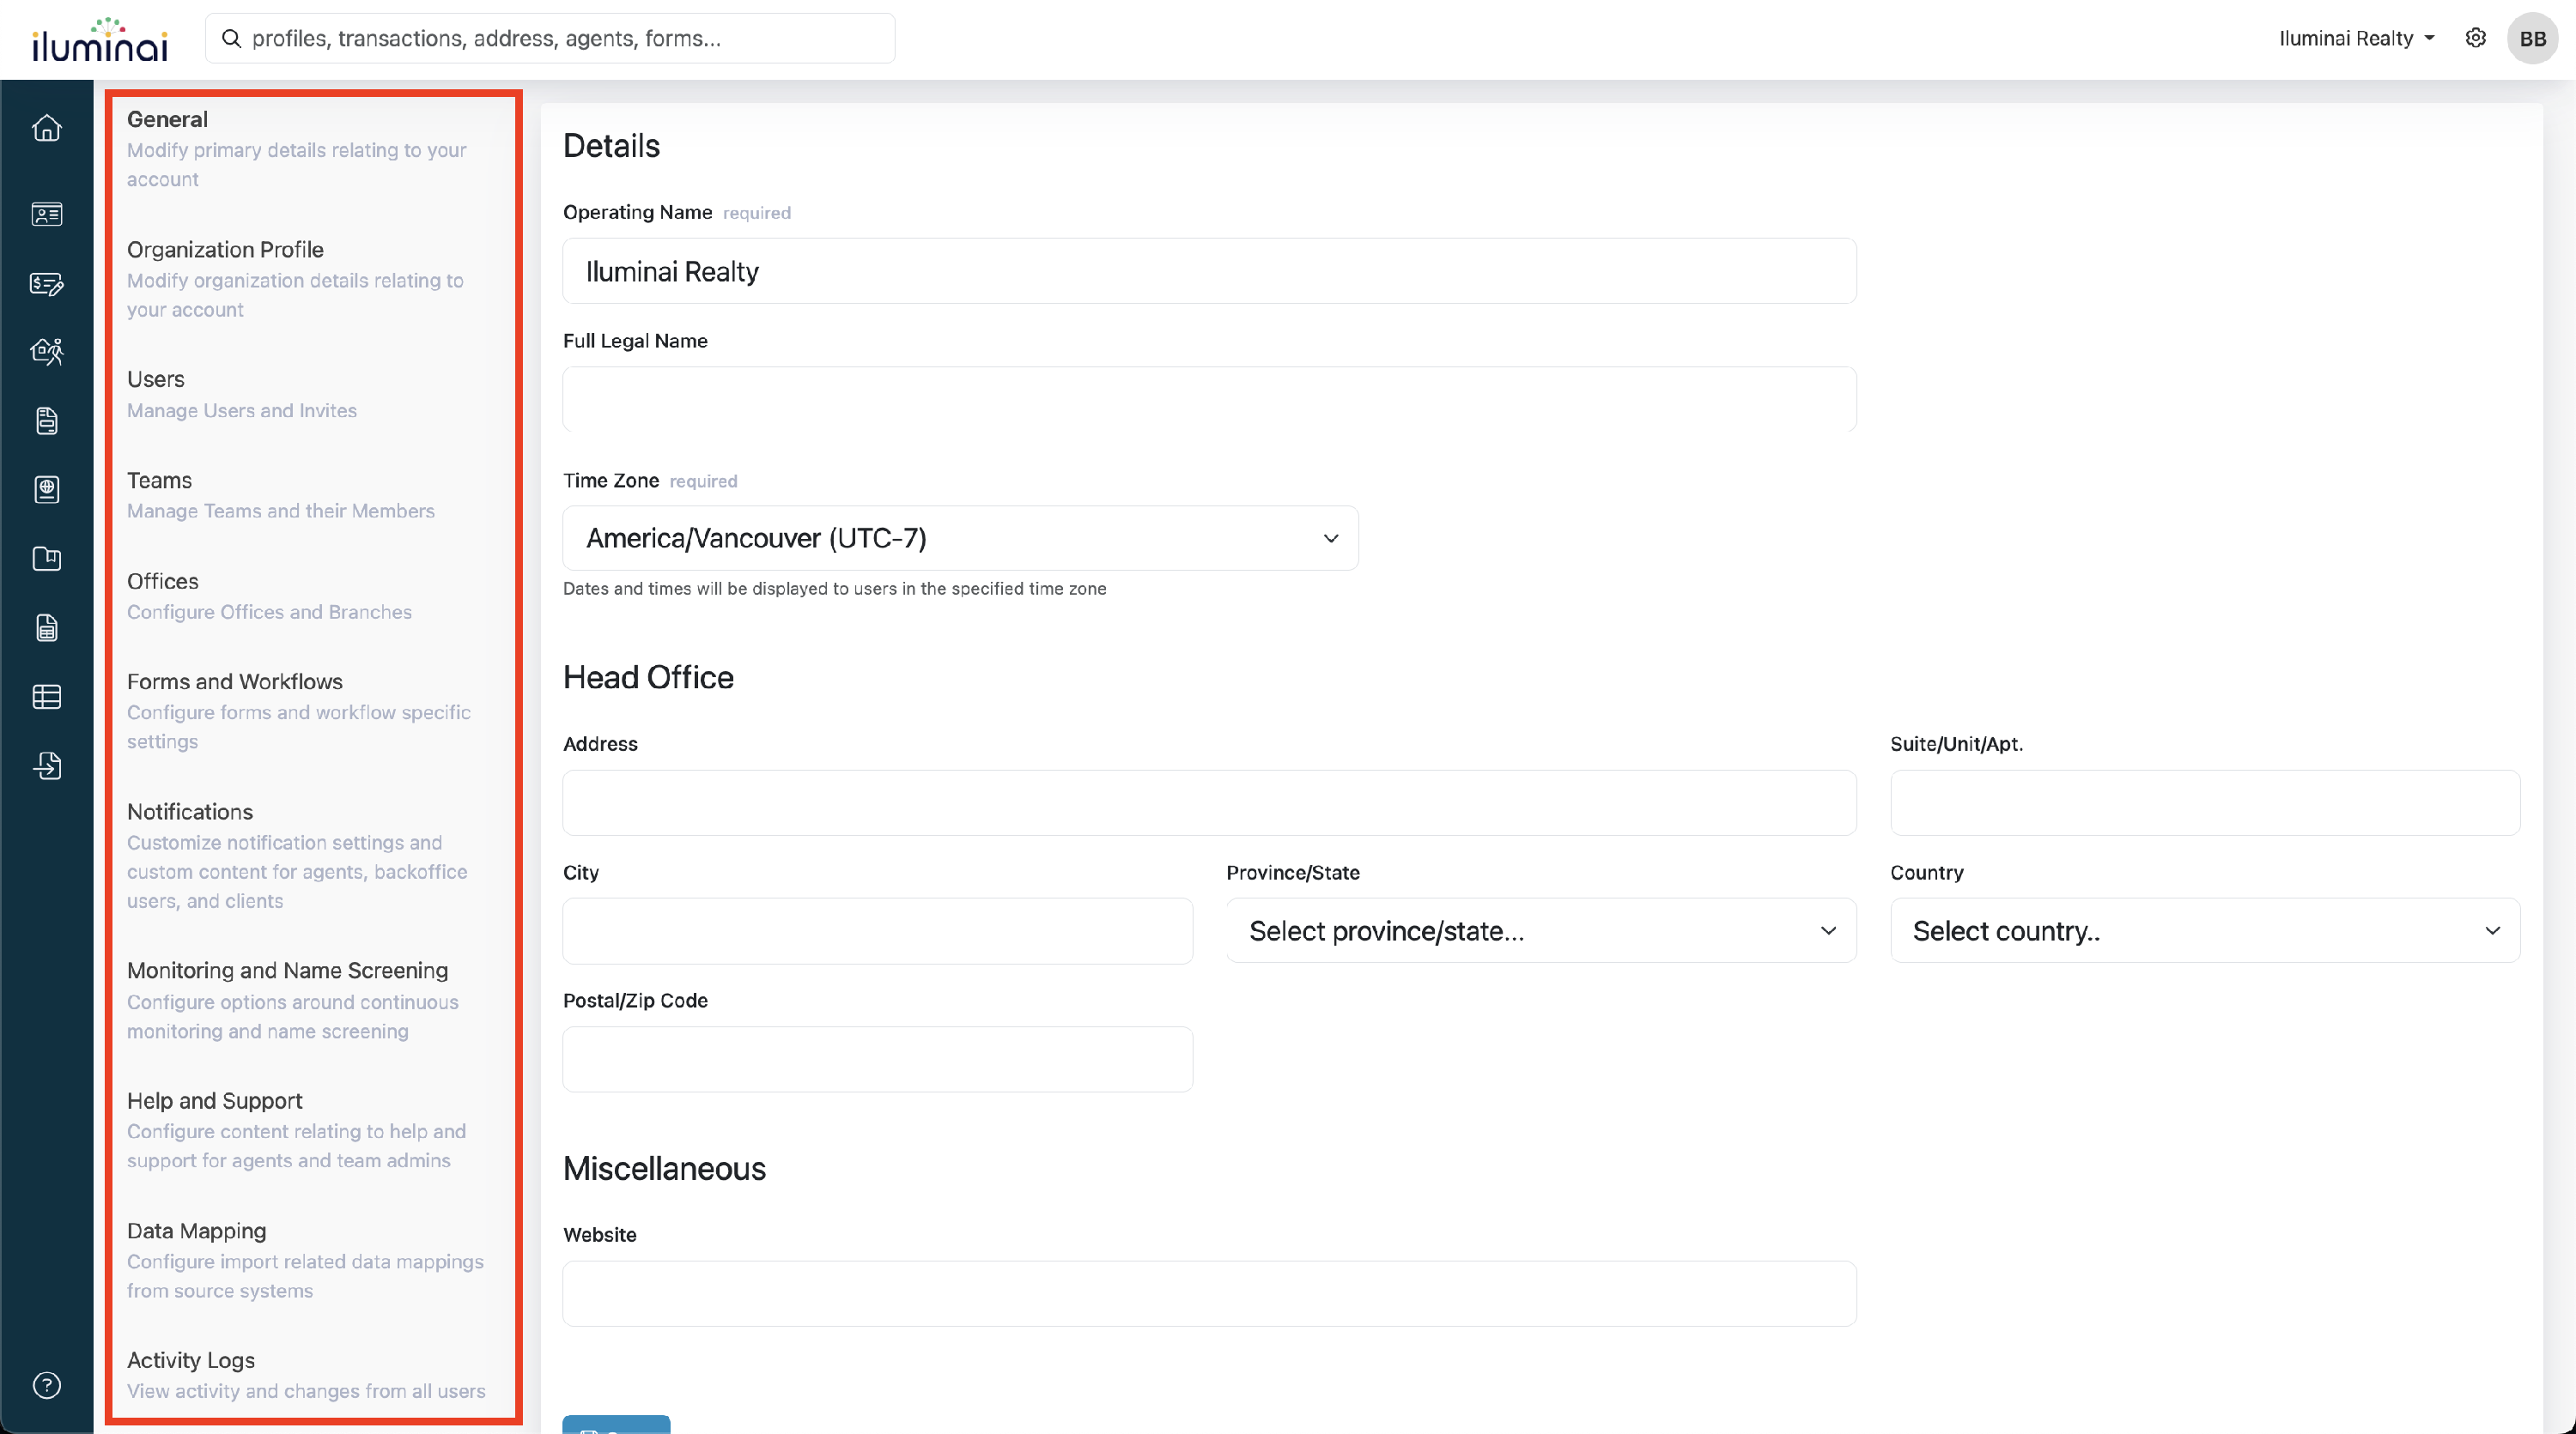The height and width of the screenshot is (1434, 2576).
Task: Click the City input field
Action: point(877,930)
